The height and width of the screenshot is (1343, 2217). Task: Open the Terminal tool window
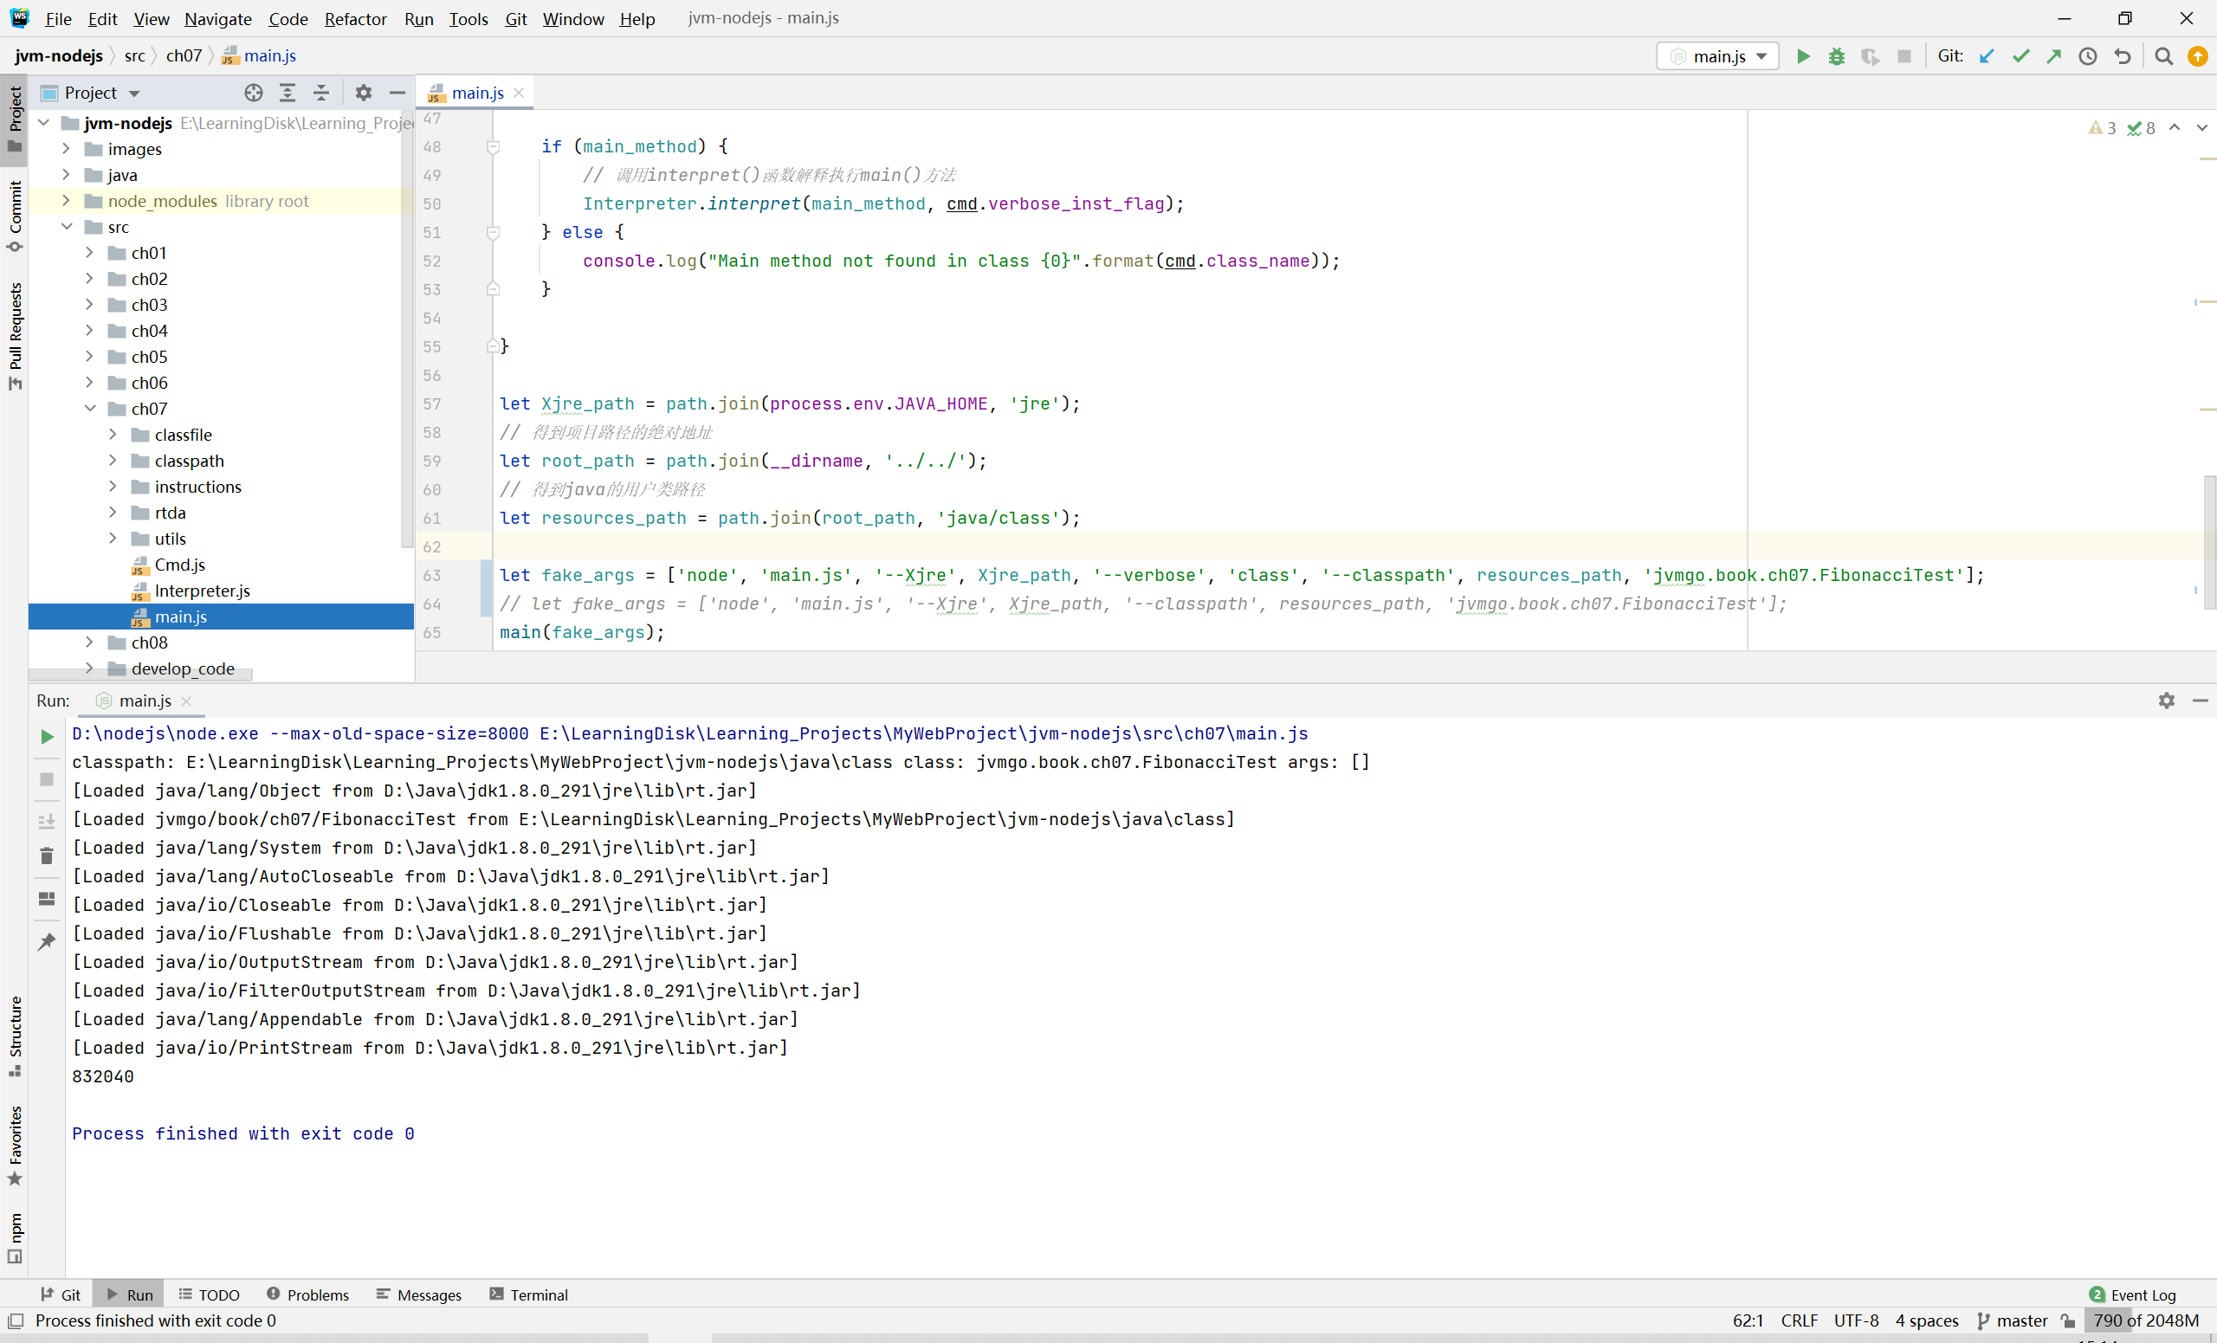tap(529, 1295)
